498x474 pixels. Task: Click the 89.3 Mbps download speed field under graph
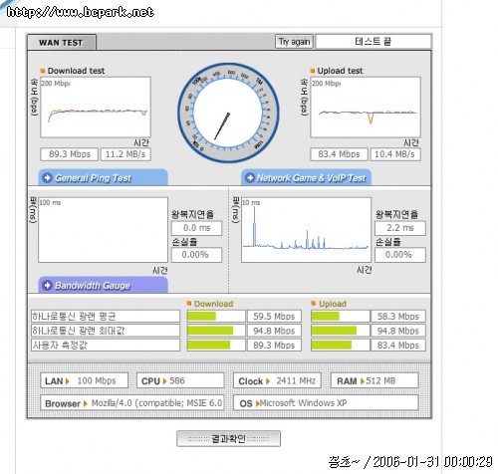(x=69, y=154)
